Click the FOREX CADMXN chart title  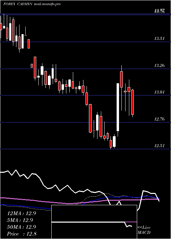click(17, 4)
